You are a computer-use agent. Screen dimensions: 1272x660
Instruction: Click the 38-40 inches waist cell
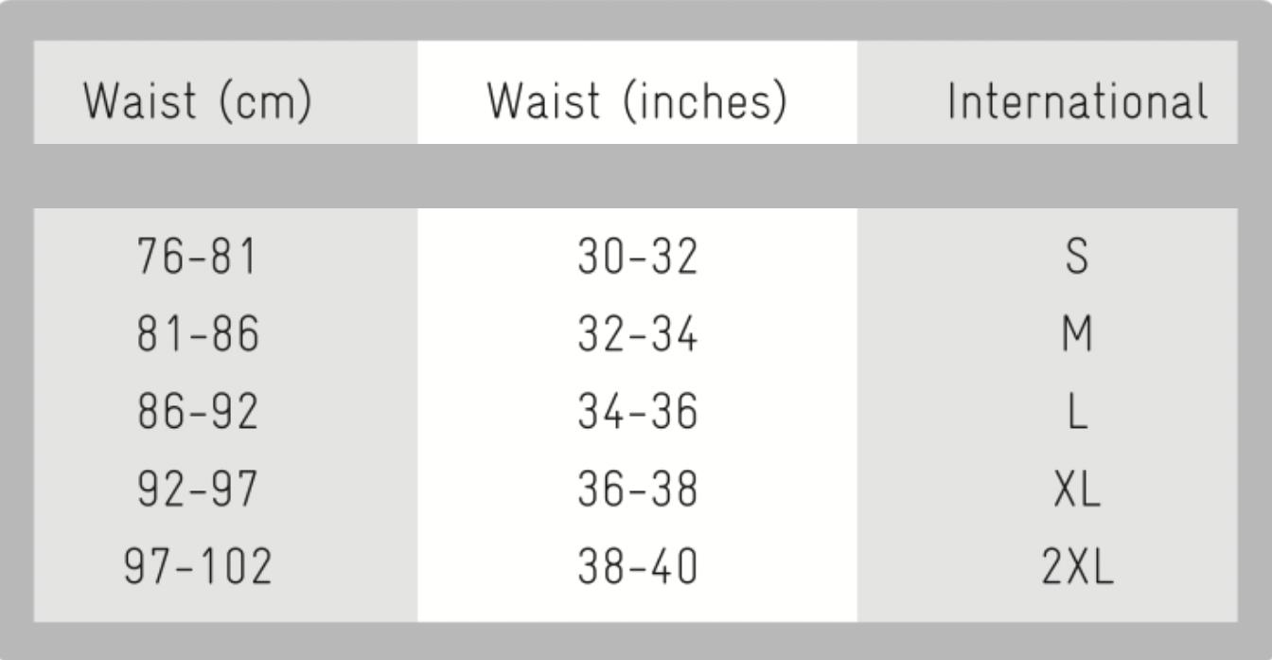click(637, 567)
